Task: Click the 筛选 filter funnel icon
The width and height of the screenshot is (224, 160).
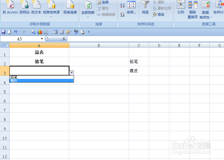Action: [145, 7]
